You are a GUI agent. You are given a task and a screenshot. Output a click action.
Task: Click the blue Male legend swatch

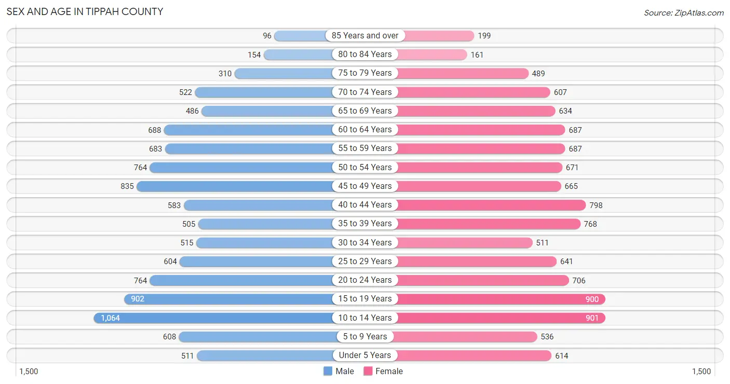point(328,371)
